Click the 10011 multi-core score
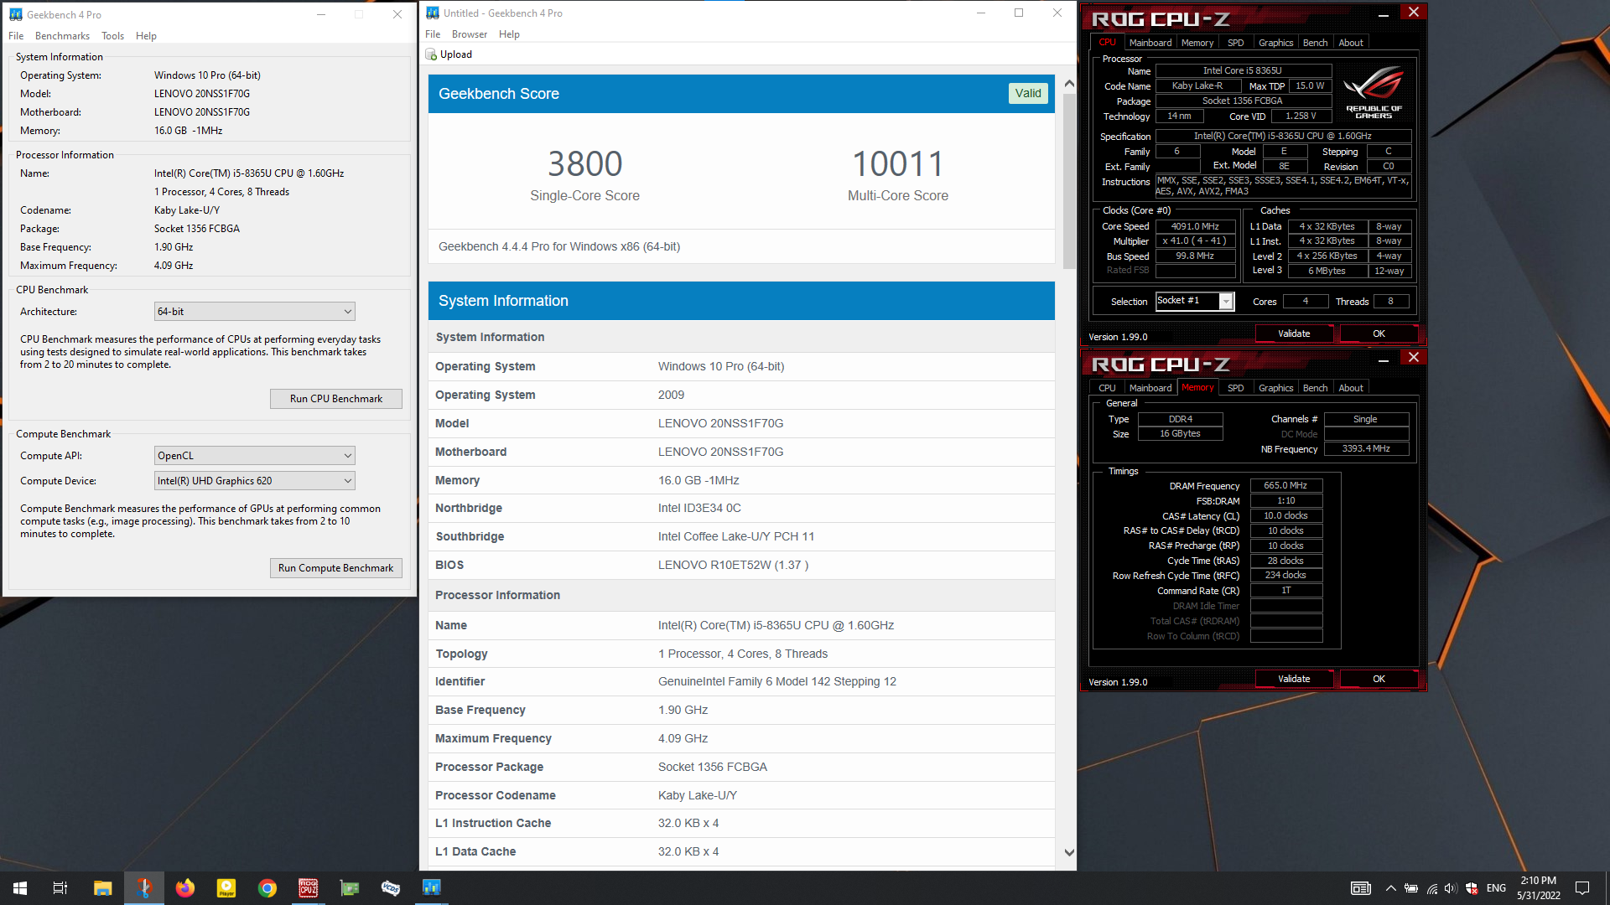The image size is (1610, 905). 898,164
